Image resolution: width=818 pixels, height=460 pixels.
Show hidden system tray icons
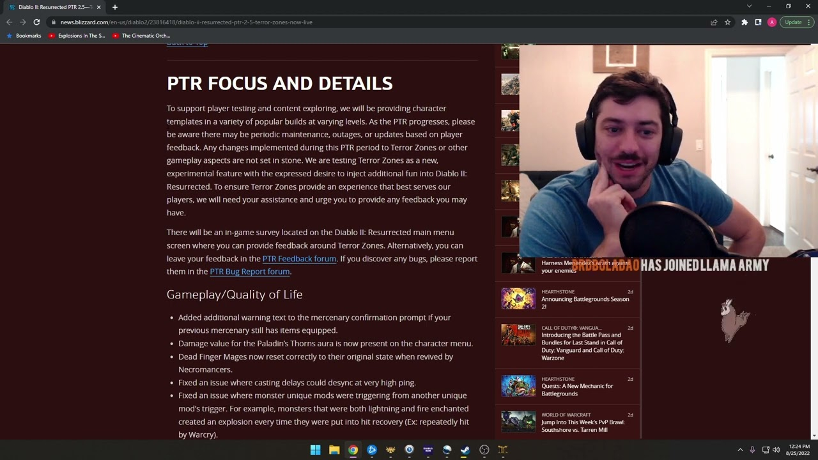tap(740, 450)
